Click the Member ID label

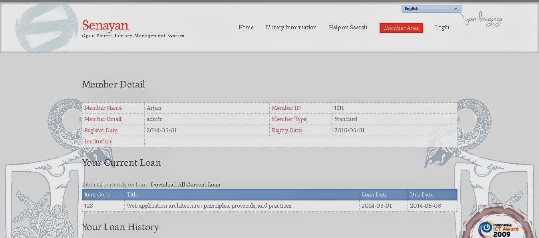coord(286,108)
